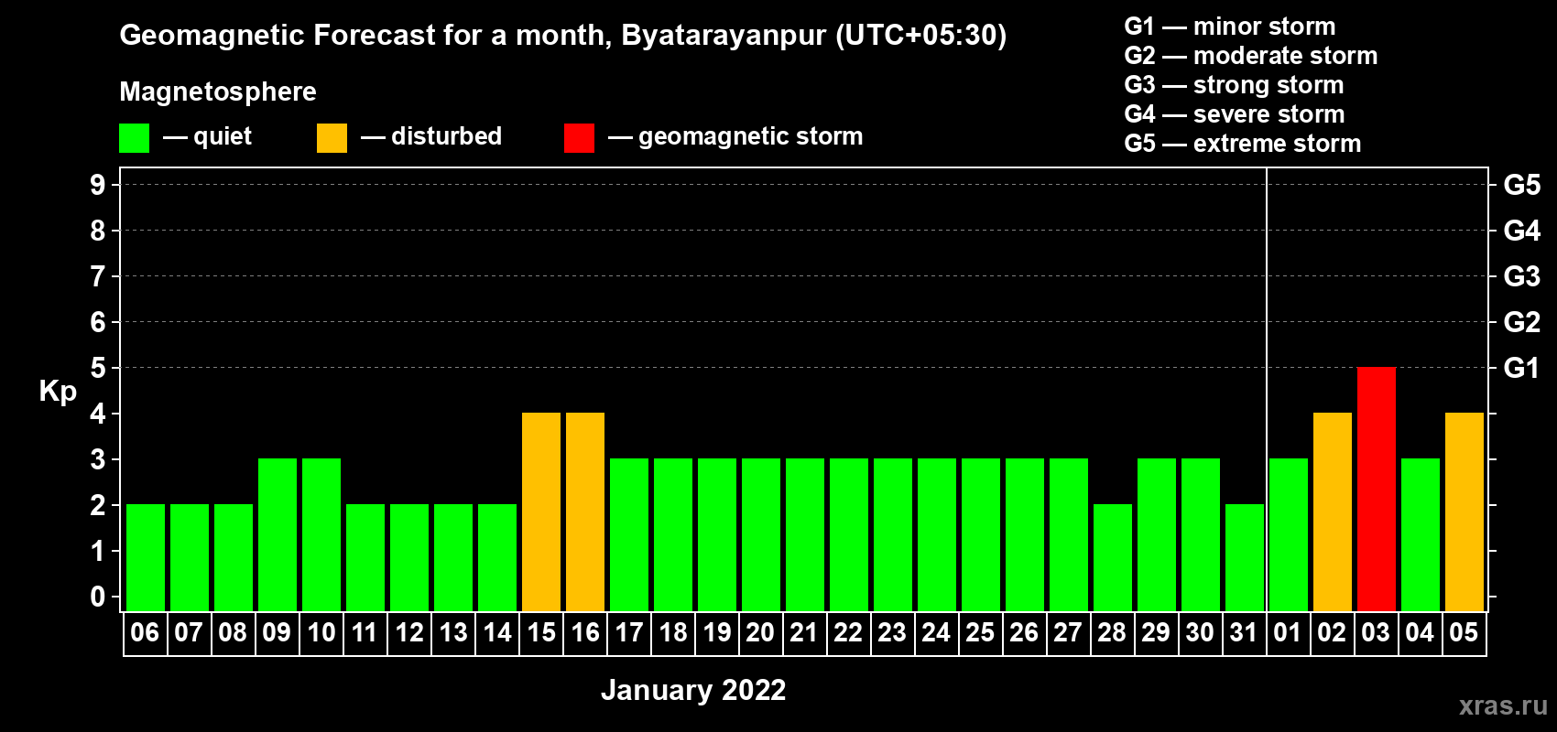The width and height of the screenshot is (1557, 732).
Task: Click the Geomagnetic Forecast title text
Action: point(563,36)
